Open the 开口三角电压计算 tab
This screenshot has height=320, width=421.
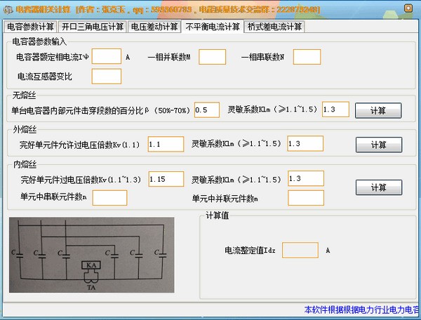[x=92, y=27]
